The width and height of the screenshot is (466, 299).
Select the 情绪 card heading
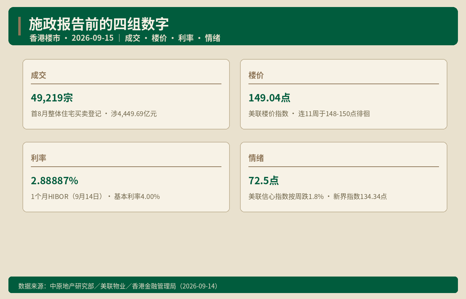pyautogui.click(x=256, y=158)
